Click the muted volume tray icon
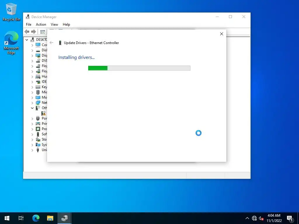This screenshot has width=299, height=224. 261,218
